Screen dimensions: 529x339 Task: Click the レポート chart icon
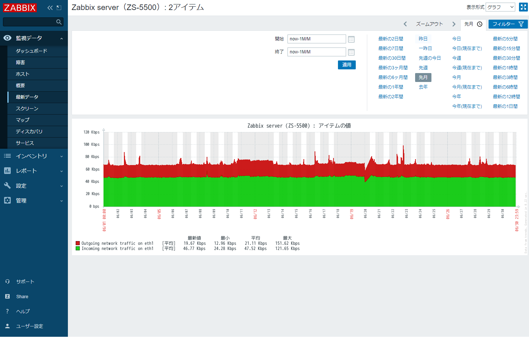[7, 171]
